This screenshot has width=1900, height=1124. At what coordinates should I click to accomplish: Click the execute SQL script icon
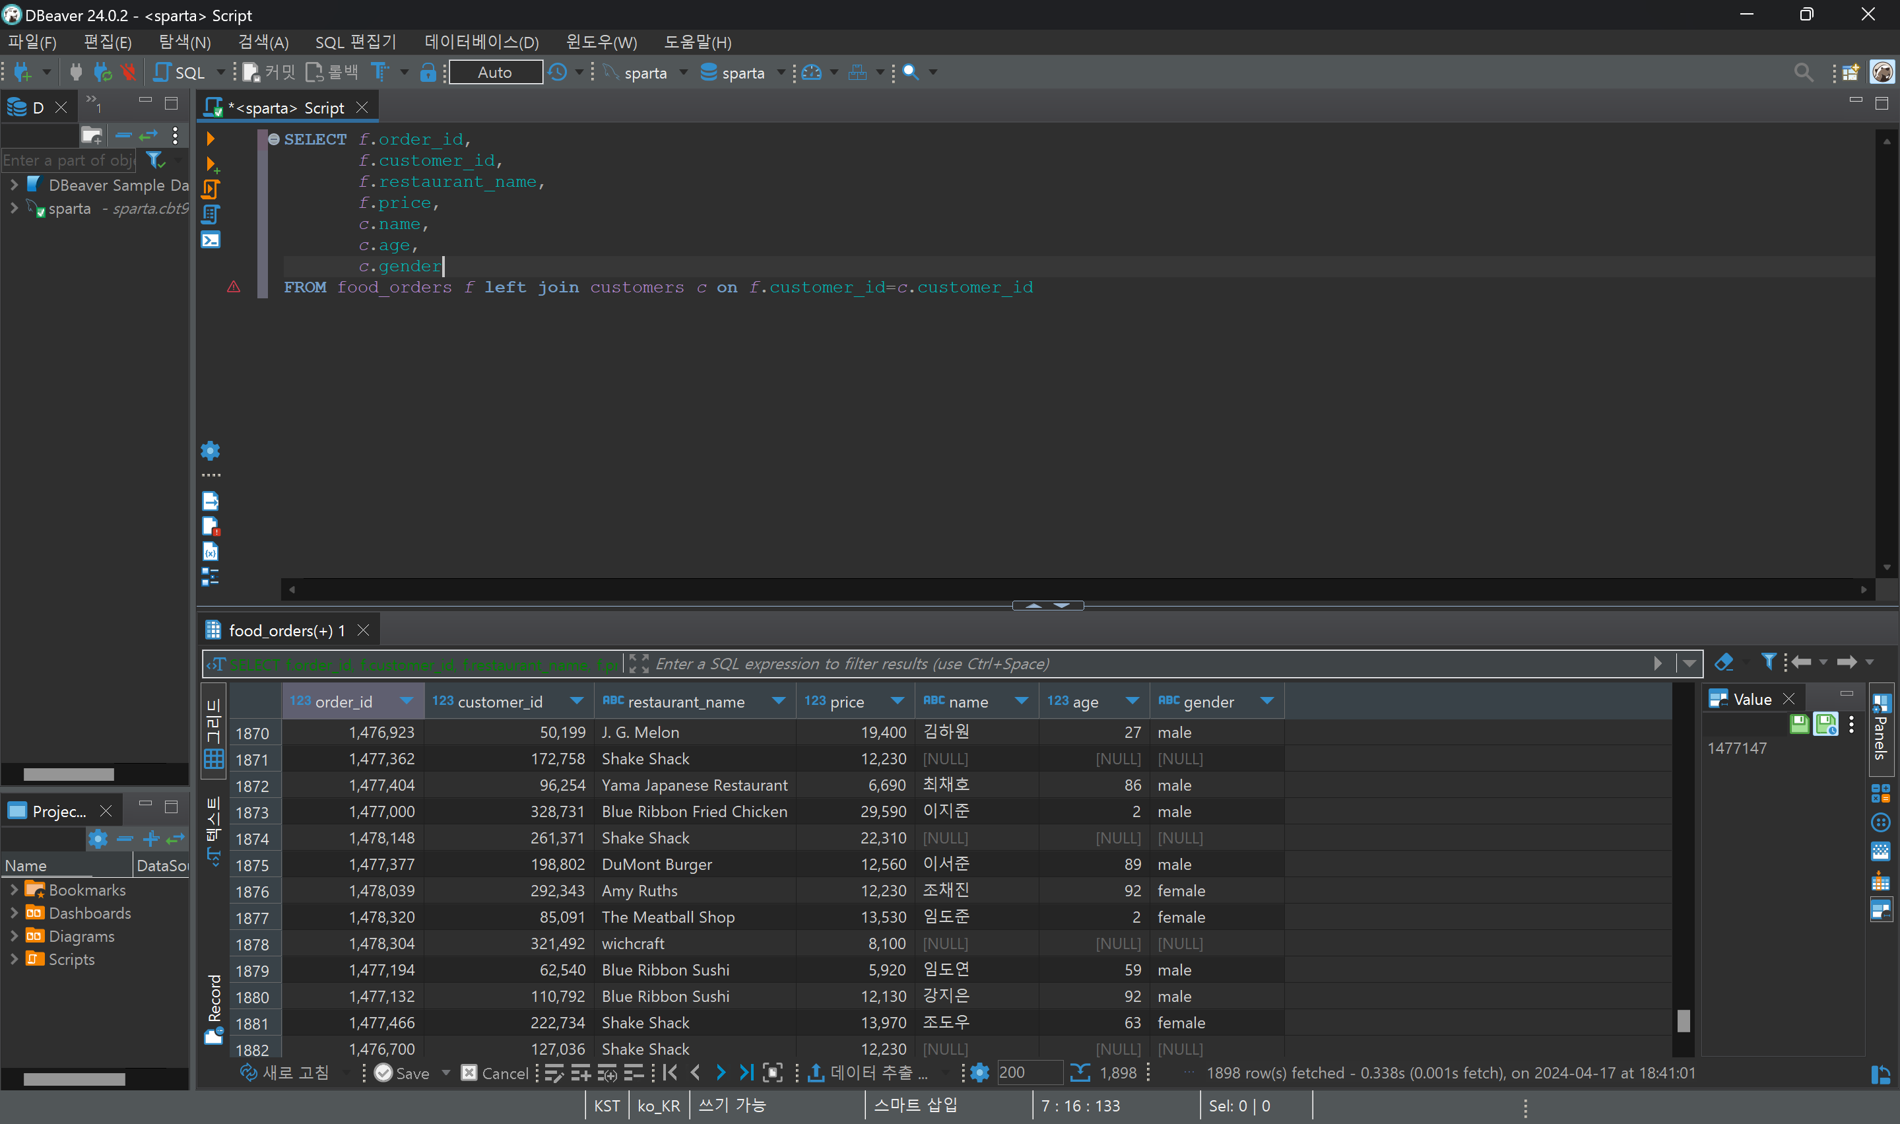pyautogui.click(x=211, y=189)
